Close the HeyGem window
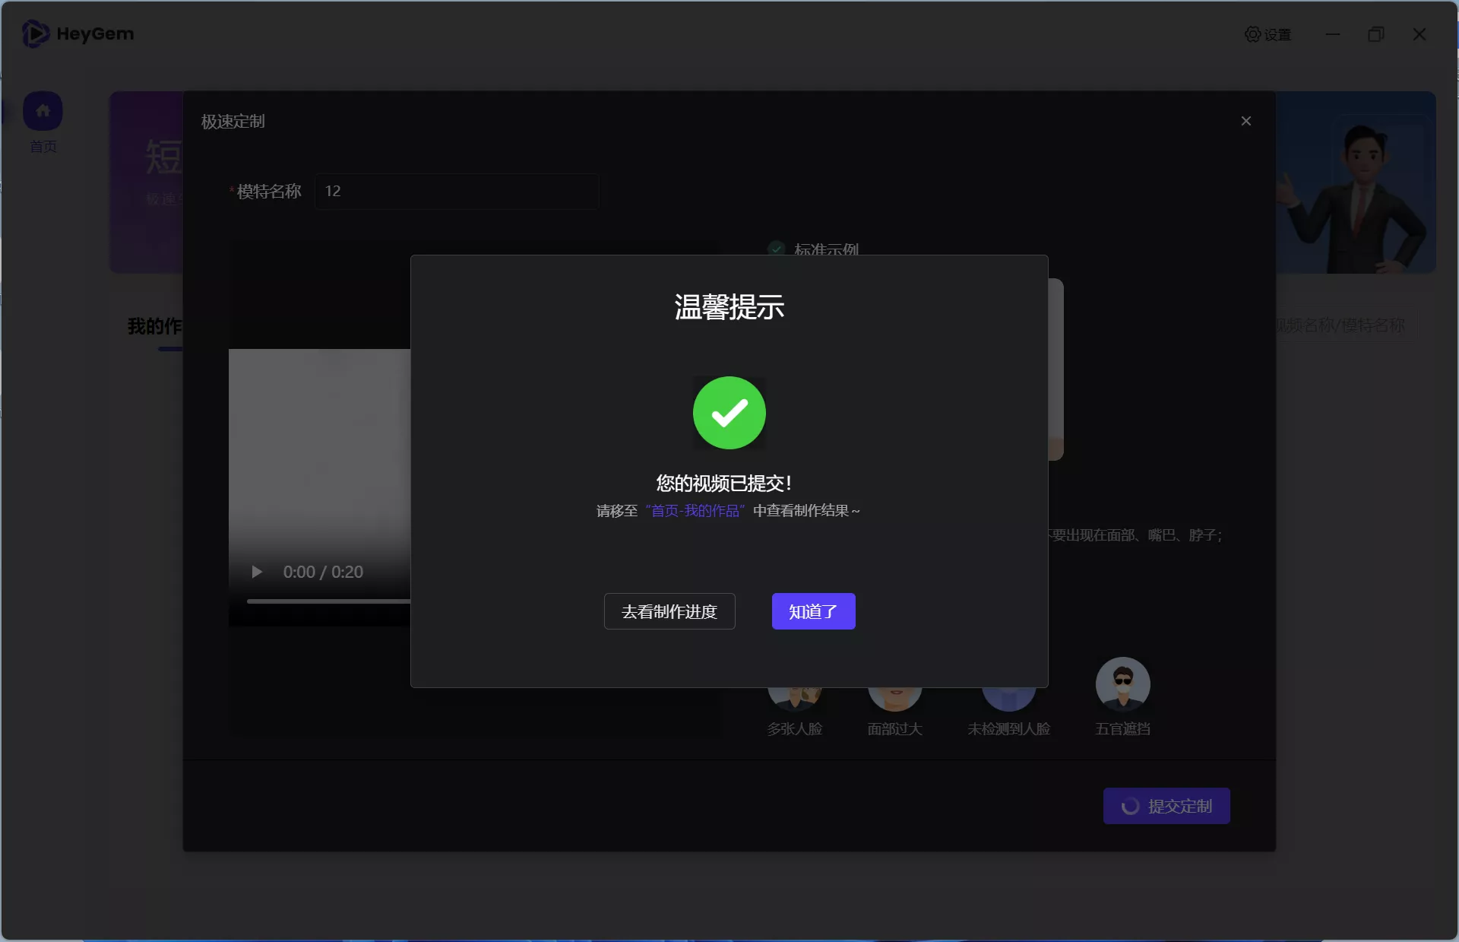The height and width of the screenshot is (942, 1459). pyautogui.click(x=1419, y=34)
